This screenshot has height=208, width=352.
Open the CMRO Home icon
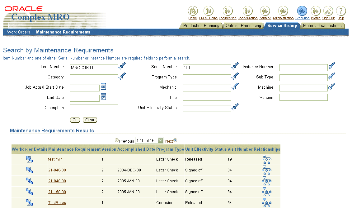(208, 11)
